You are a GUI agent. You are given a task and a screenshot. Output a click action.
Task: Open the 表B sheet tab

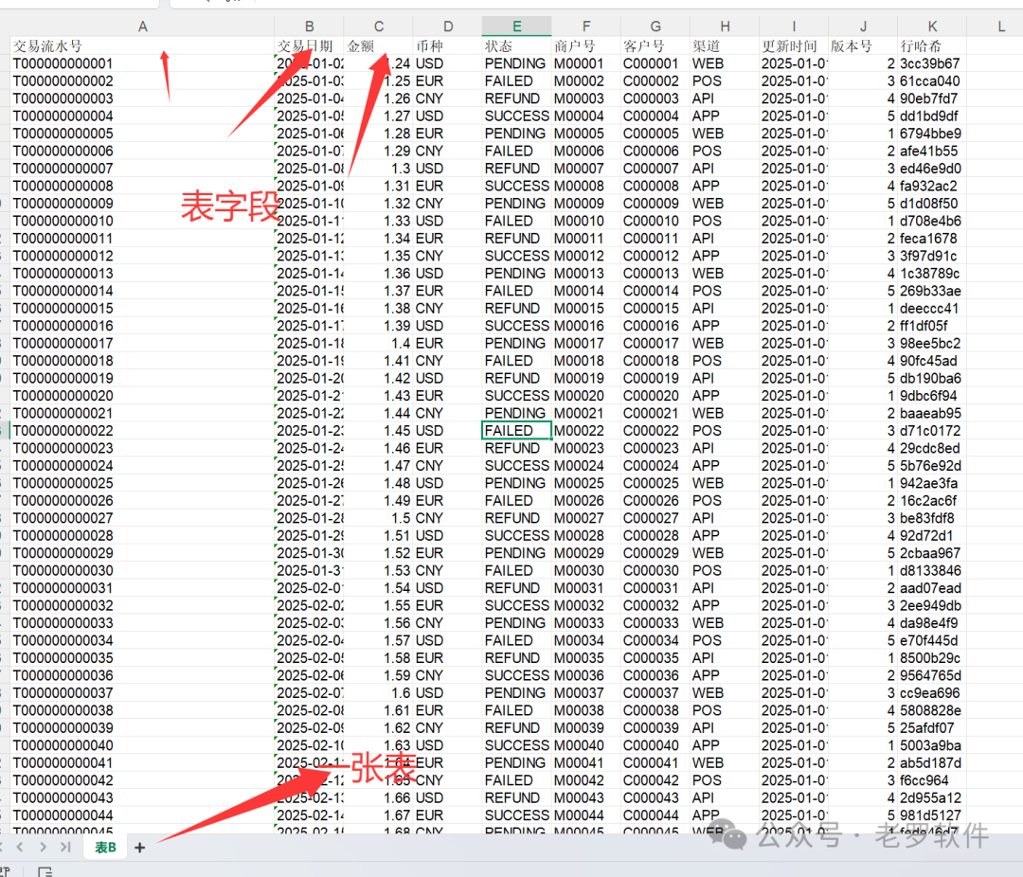tap(105, 847)
